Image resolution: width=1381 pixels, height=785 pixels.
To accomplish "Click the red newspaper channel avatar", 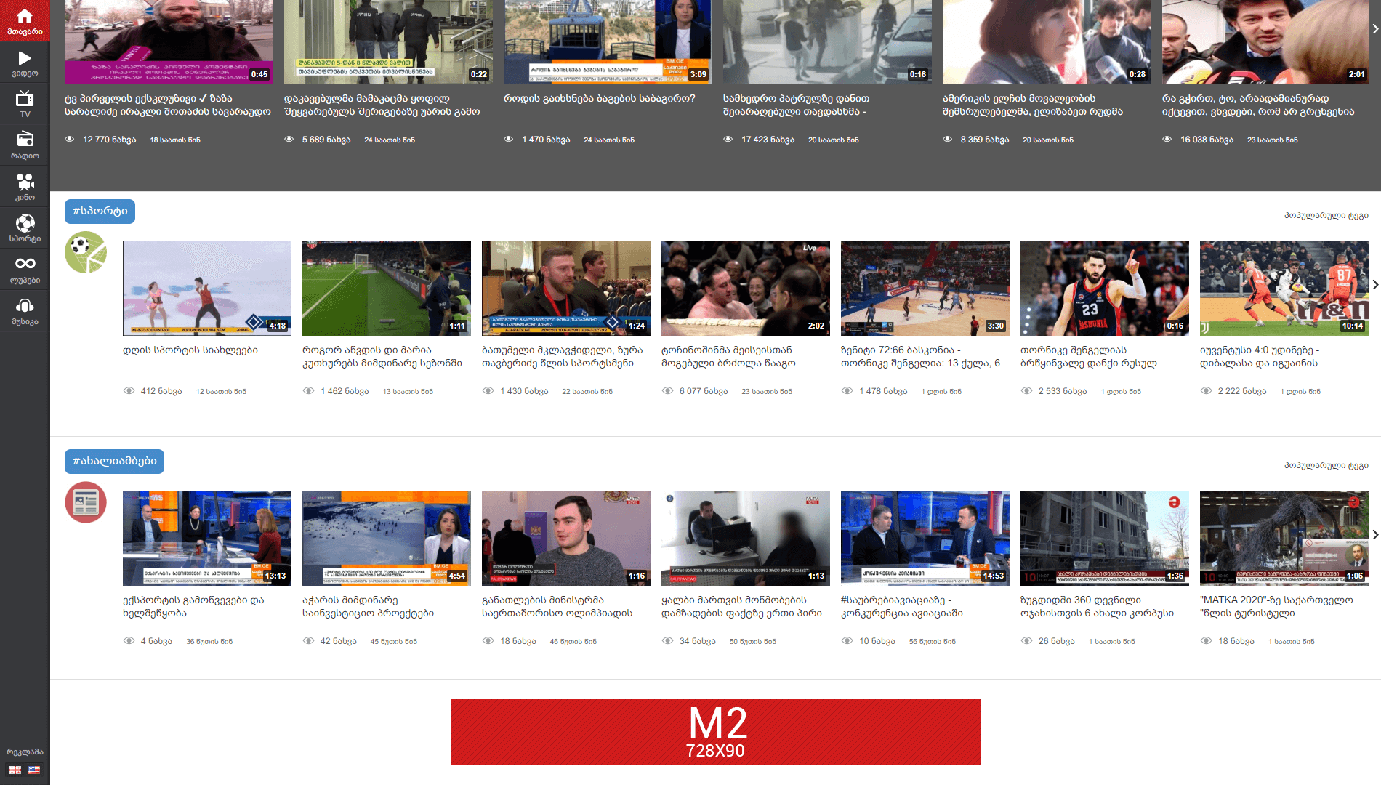I will 86,502.
